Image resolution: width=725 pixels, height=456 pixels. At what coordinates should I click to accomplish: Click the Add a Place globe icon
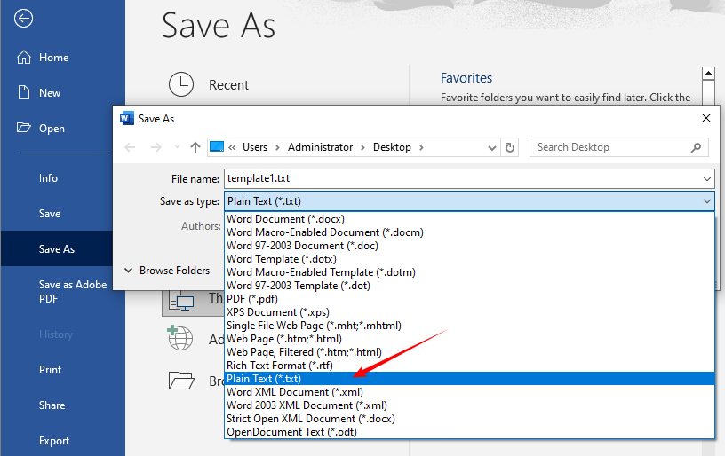pyautogui.click(x=180, y=338)
